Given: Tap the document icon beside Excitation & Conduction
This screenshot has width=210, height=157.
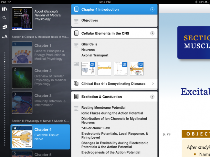Looking at the screenshot, I should pos(76,97).
